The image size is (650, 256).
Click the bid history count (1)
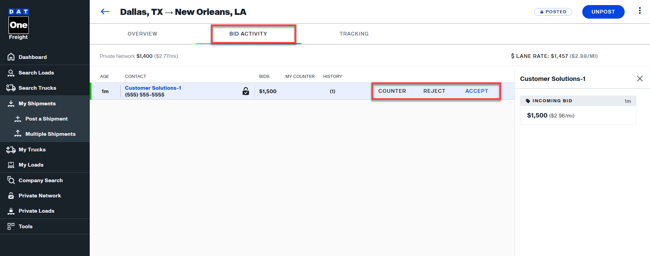click(332, 91)
